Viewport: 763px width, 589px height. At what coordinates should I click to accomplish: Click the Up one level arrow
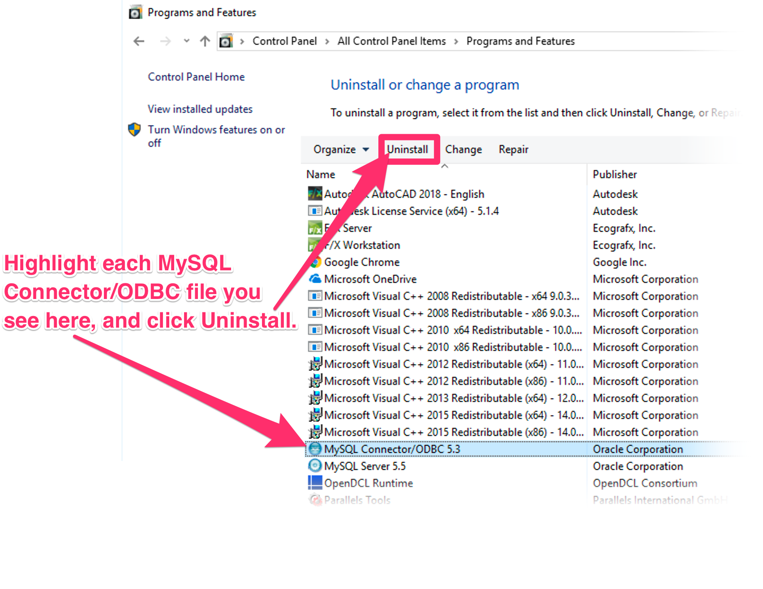click(x=205, y=41)
